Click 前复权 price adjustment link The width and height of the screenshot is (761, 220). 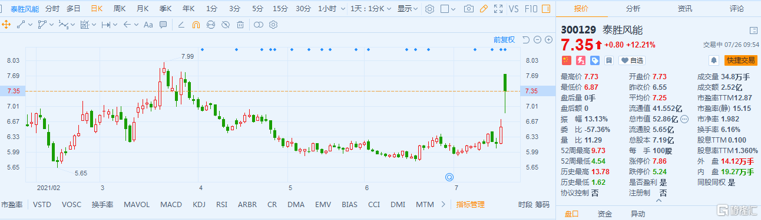504,39
